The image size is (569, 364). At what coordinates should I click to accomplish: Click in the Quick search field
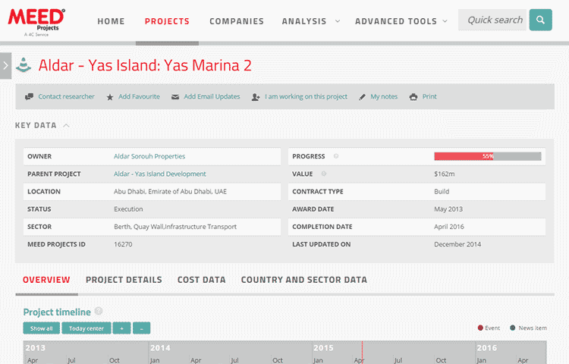pyautogui.click(x=494, y=20)
